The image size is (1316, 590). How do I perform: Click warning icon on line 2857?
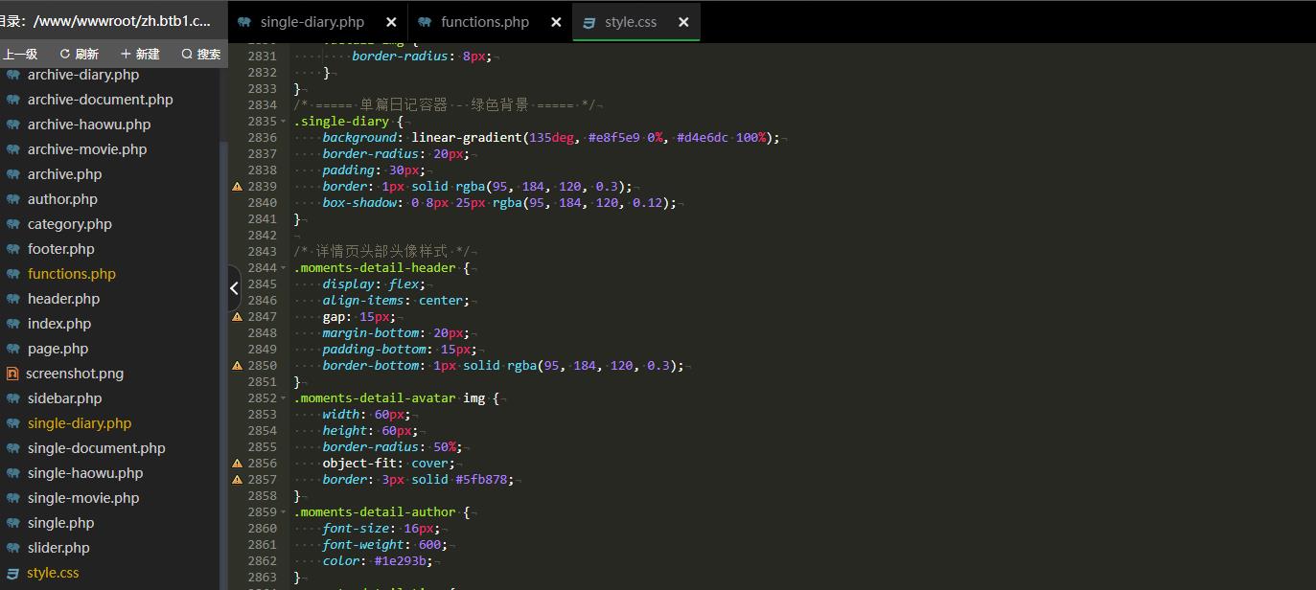(237, 480)
